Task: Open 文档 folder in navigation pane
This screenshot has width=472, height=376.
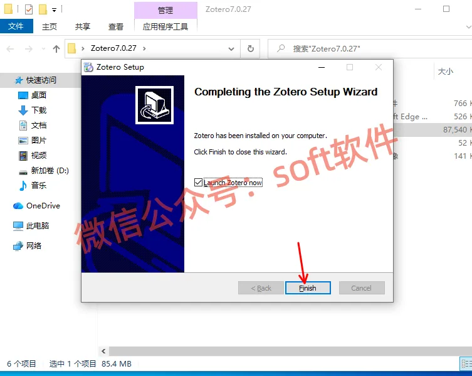Action: [38, 126]
